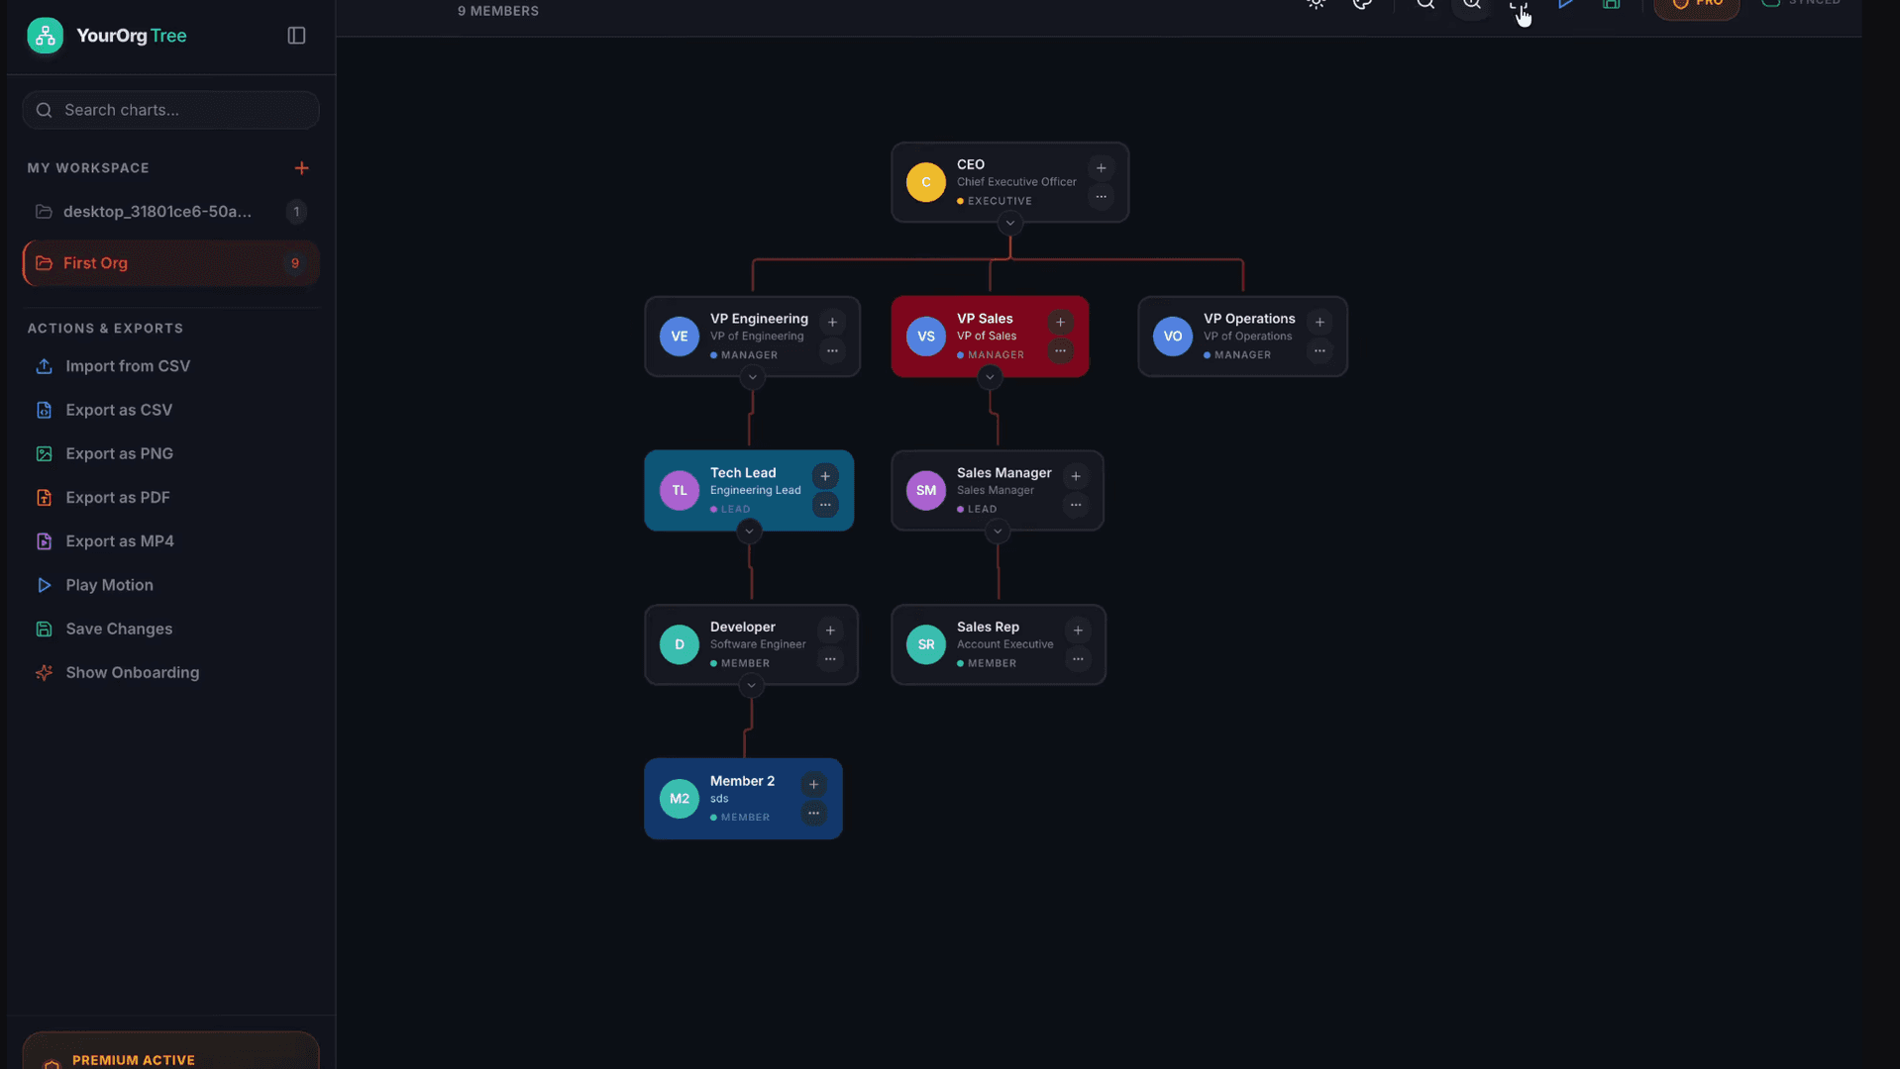The image size is (1900, 1069).
Task: Click the '9 MEMBERS' count label
Action: [x=498, y=11]
